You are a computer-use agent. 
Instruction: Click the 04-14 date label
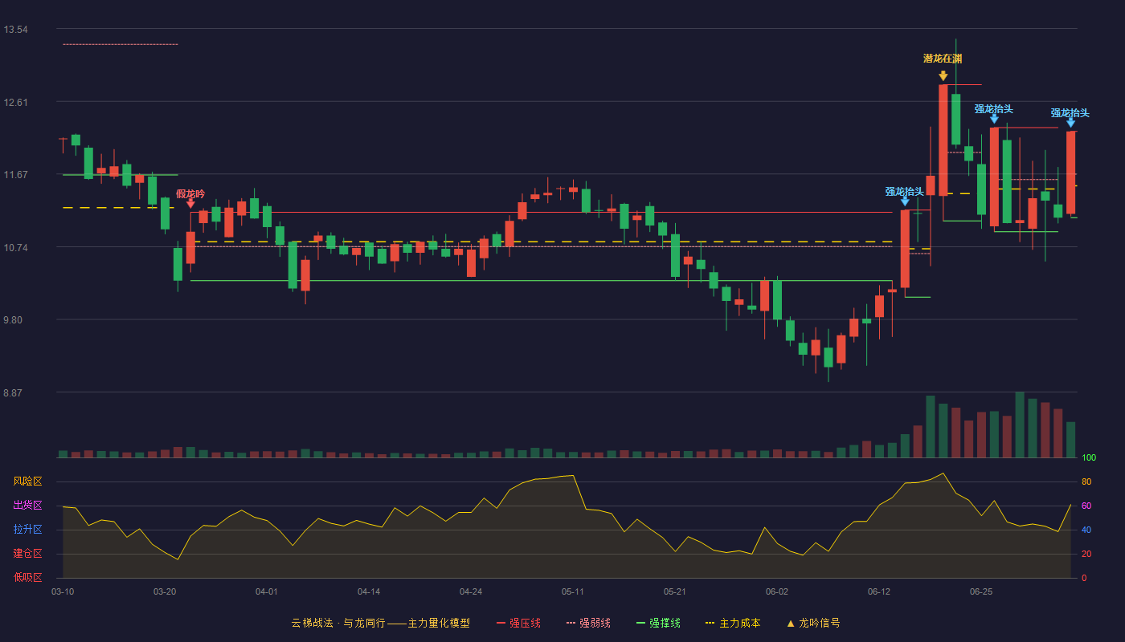[x=369, y=591]
